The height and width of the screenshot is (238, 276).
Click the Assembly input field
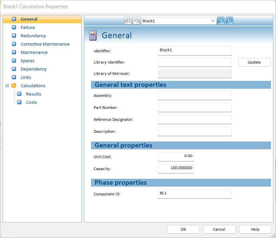195,96
